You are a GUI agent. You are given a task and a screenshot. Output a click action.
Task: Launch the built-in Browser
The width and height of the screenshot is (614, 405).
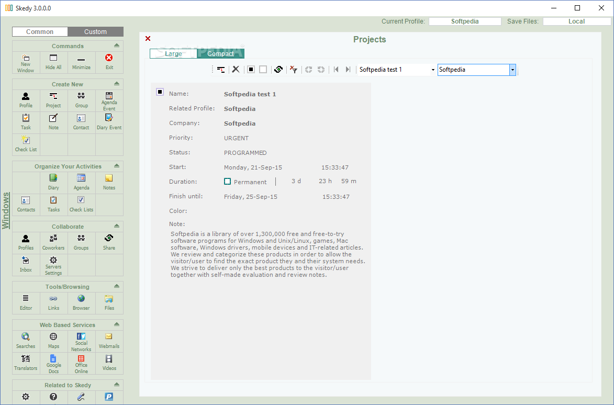coord(82,303)
